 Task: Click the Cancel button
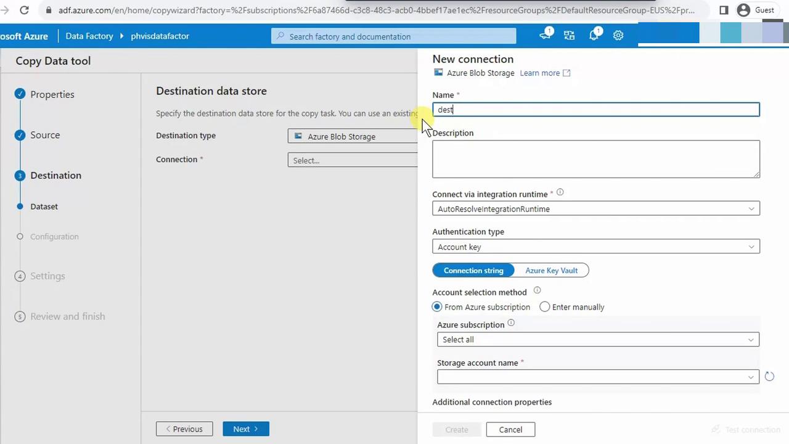pos(510,430)
